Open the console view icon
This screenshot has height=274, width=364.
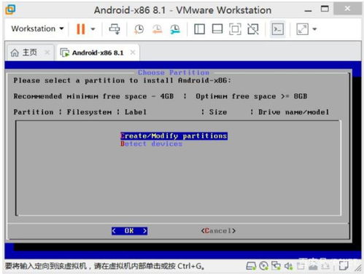[x=277, y=29]
